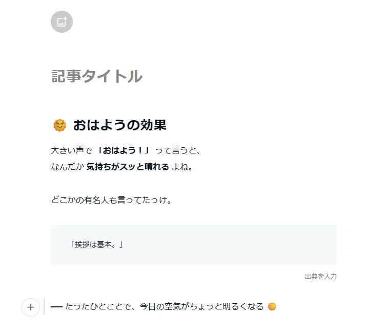Click the 出典を入力 citation field
The image size is (384, 335).
pos(320,276)
